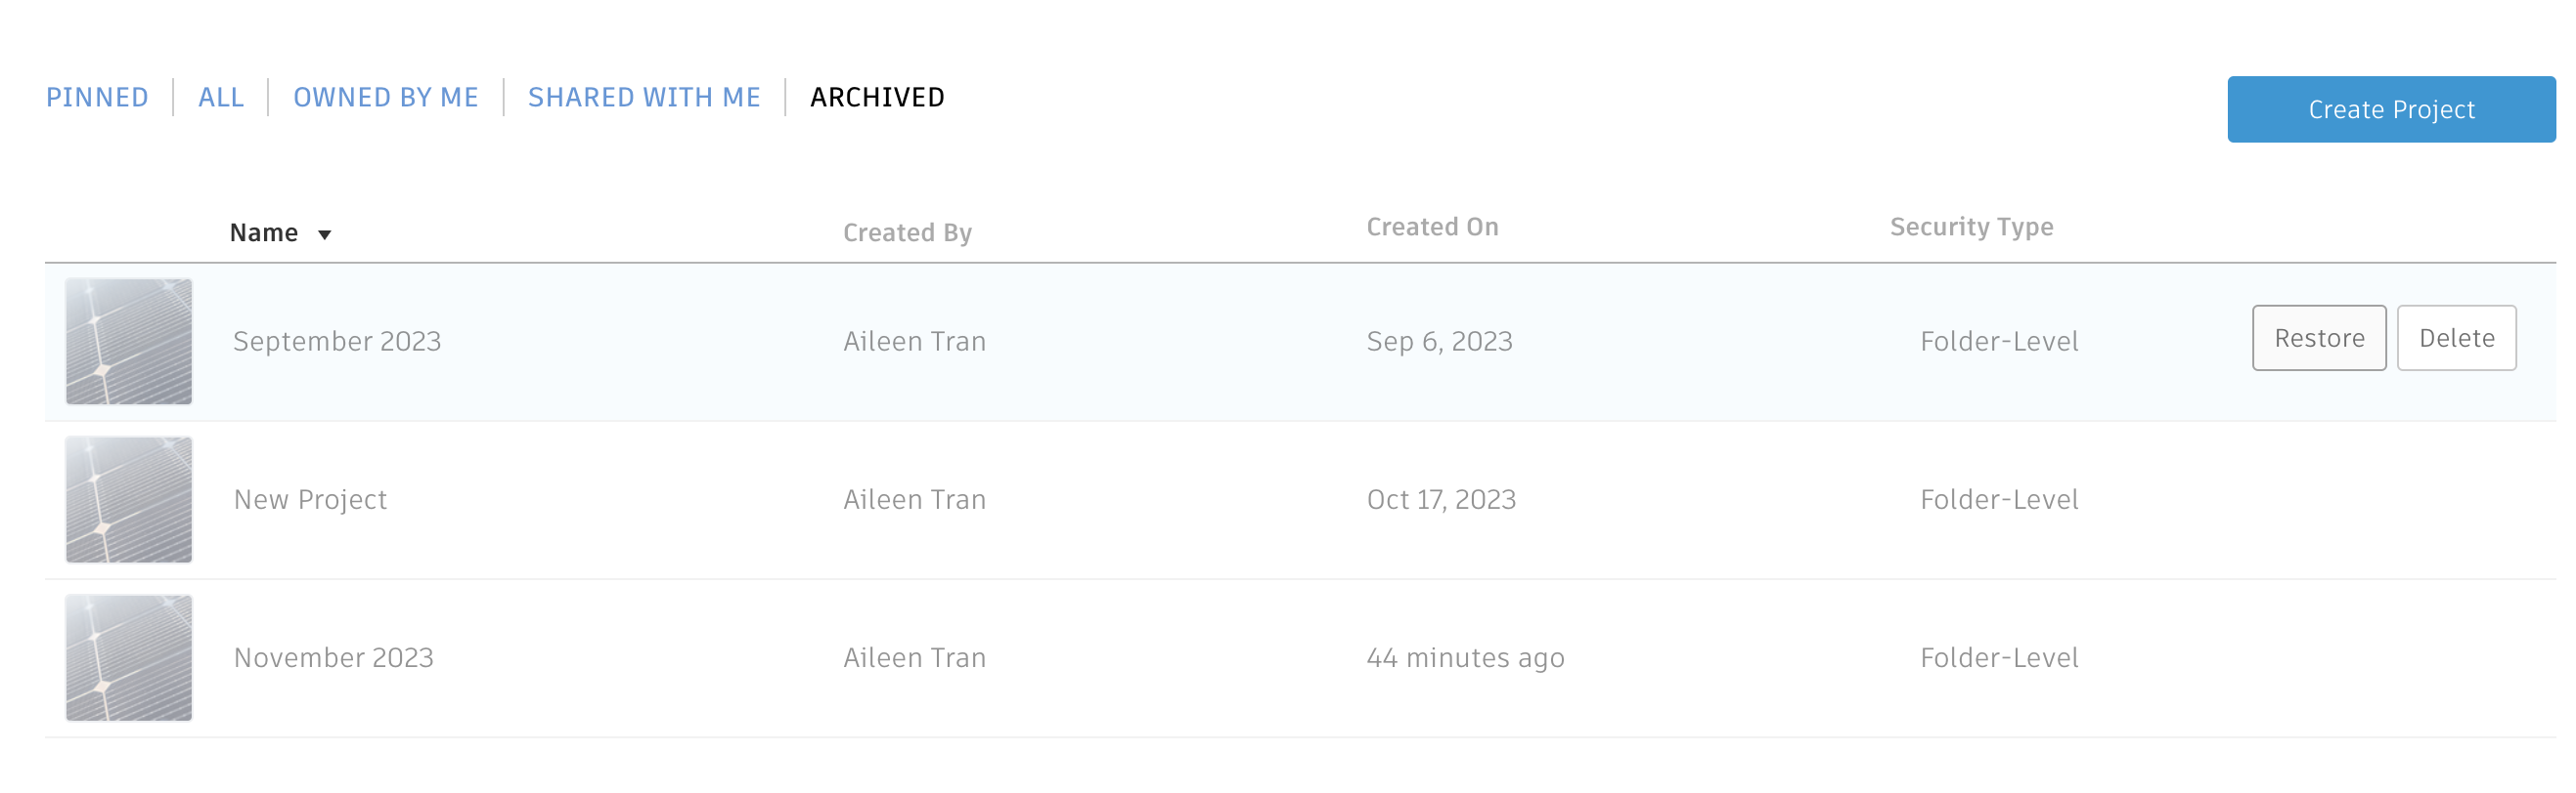Viewport: 2576px width, 793px height.
Task: Sort by the Security Type column
Action: (1970, 228)
